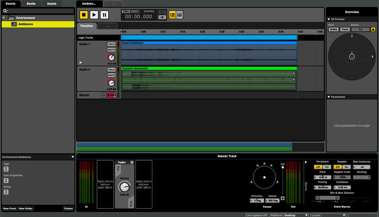Screen dimensions: 379x217
Task: Open the Platform Desktop dropdown
Action: (296, 215)
